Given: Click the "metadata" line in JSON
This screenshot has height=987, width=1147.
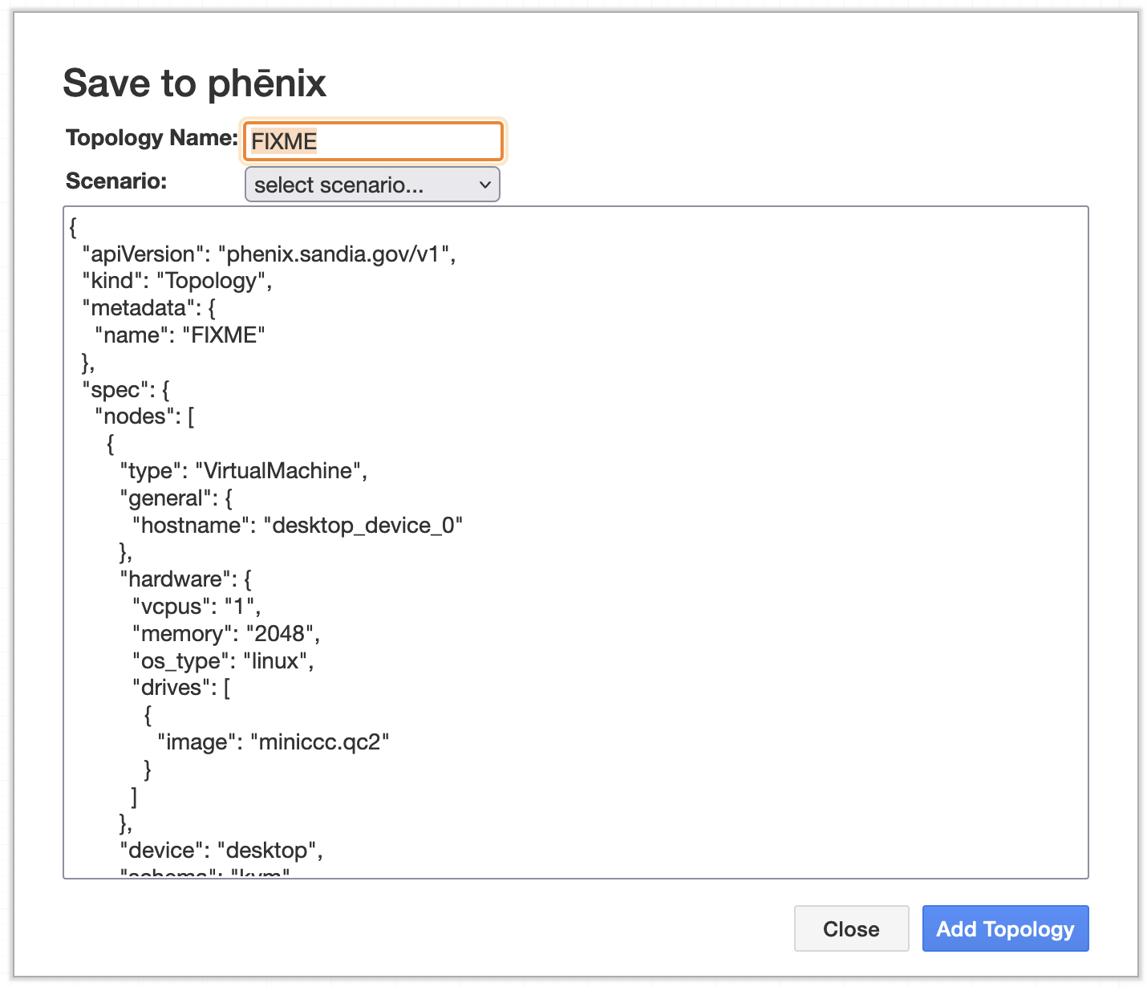Looking at the screenshot, I should [x=148, y=308].
